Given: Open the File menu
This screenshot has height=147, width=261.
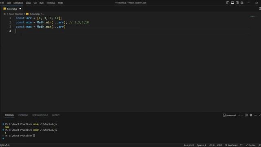Looking at the screenshot, I should [x=2, y=3].
